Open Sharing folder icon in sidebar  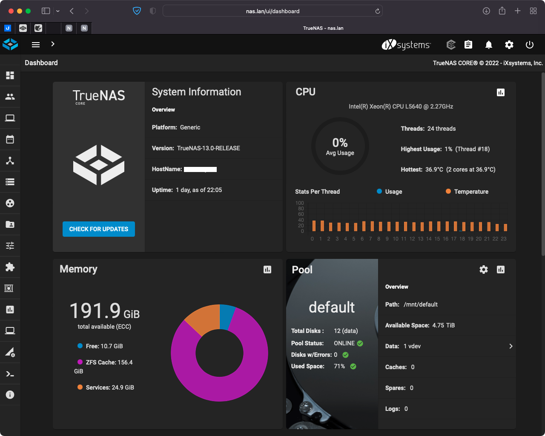click(x=10, y=224)
